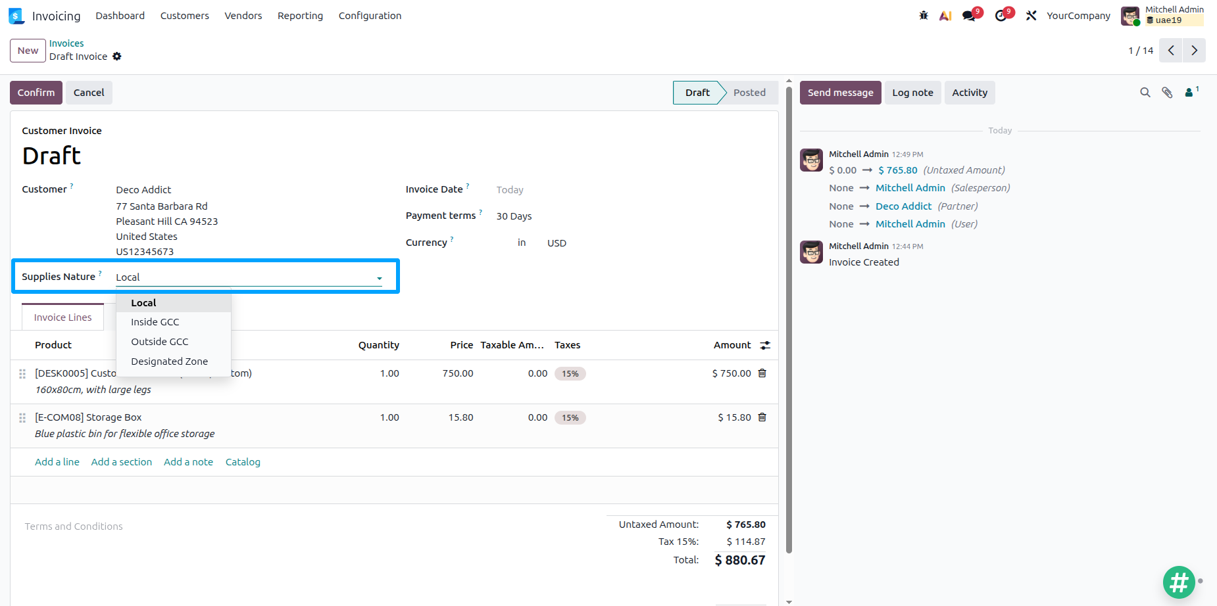Image resolution: width=1217 pixels, height=606 pixels.
Task: Open the conversations chat icon
Action: tap(969, 16)
